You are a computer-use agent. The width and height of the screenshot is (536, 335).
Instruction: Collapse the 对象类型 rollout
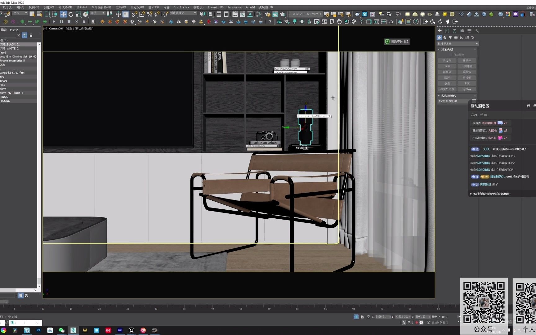[x=447, y=49]
